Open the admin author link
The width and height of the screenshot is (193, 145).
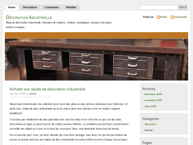(x=33, y=94)
